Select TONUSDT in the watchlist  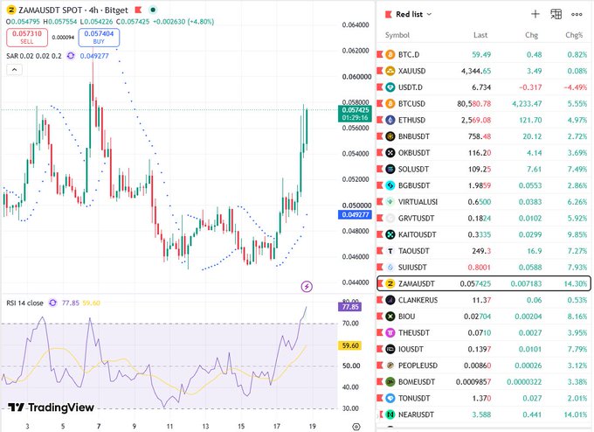[483, 398]
